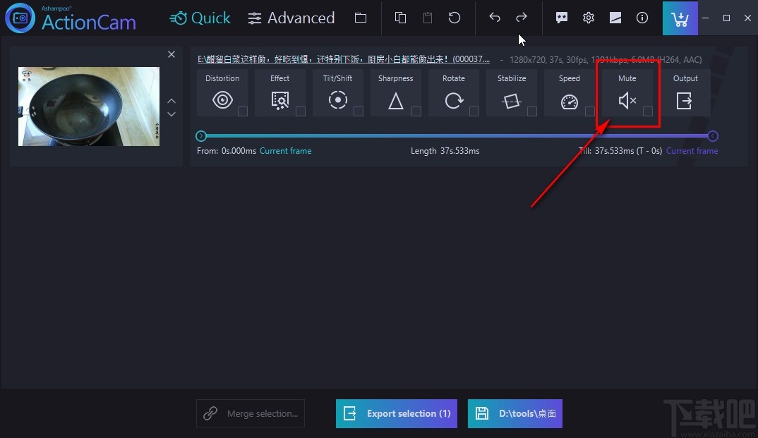Image resolution: width=758 pixels, height=438 pixels.
Task: Click Merge selection button
Action: pyautogui.click(x=251, y=413)
